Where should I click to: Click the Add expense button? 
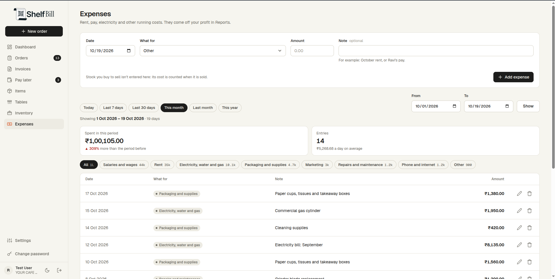point(513,77)
